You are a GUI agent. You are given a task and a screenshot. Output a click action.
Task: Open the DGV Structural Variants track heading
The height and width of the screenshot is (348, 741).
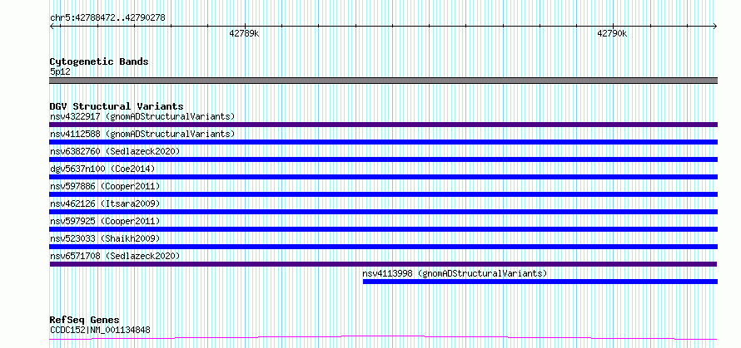(x=117, y=106)
